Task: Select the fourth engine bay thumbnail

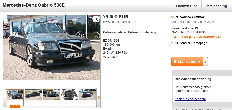Action: 69,95
